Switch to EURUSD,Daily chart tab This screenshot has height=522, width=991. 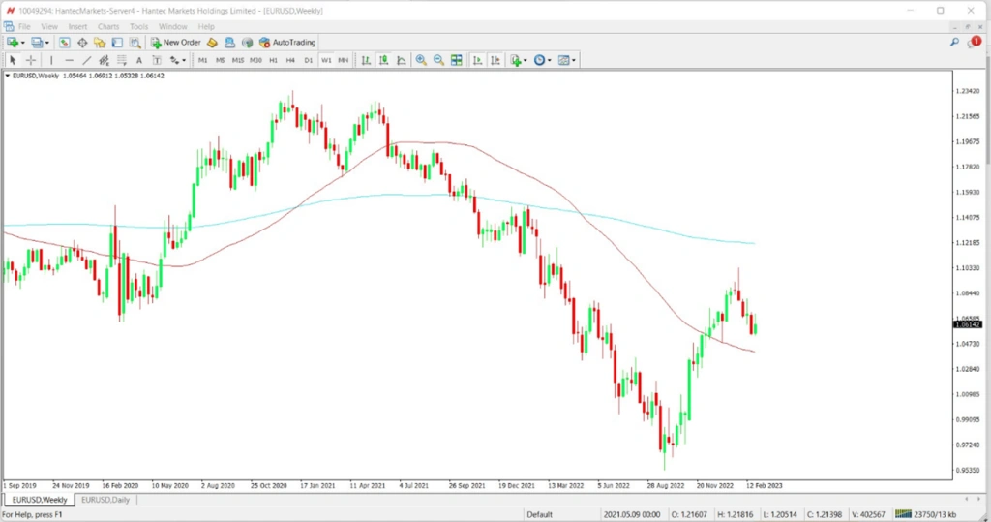pyautogui.click(x=107, y=500)
